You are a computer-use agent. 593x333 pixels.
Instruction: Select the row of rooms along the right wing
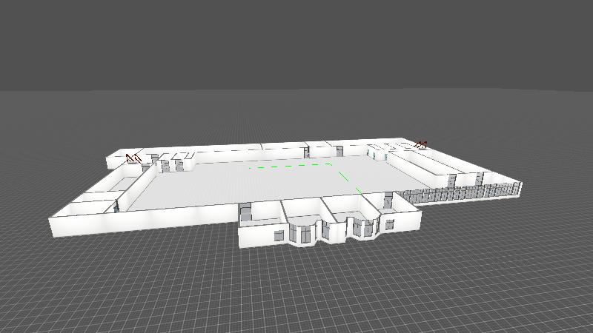445,166
